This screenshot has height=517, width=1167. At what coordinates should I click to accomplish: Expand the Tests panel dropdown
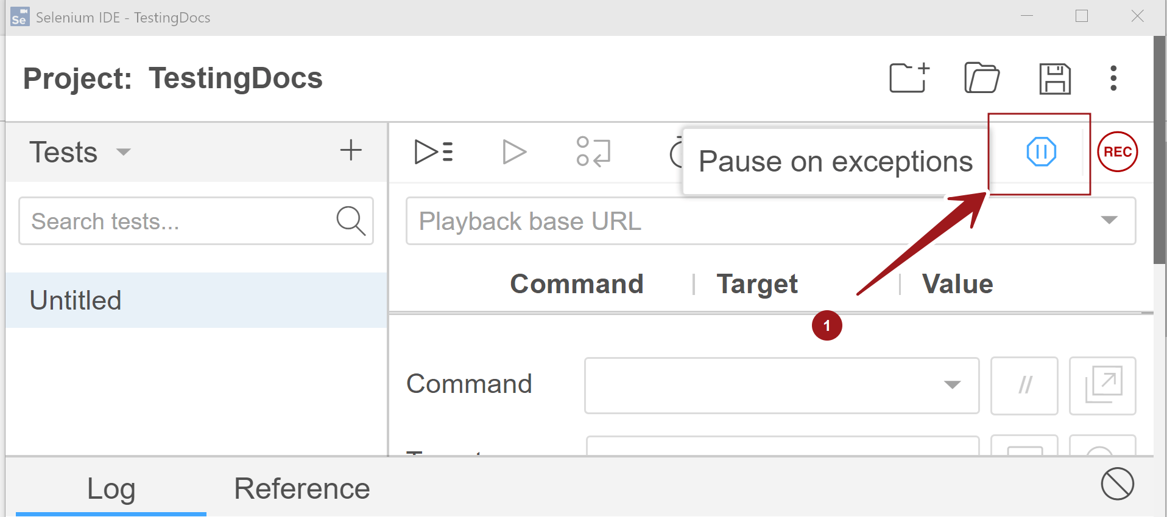coord(123,152)
